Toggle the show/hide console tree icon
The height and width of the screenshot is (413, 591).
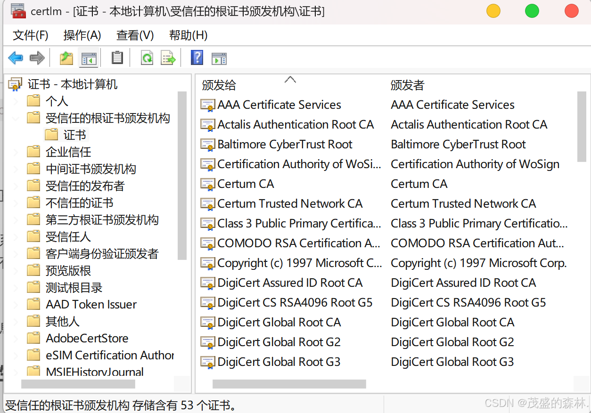(89, 58)
